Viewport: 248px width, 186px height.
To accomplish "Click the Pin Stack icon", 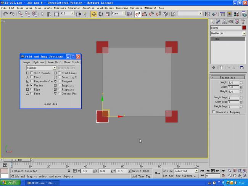I will (x=214, y=67).
